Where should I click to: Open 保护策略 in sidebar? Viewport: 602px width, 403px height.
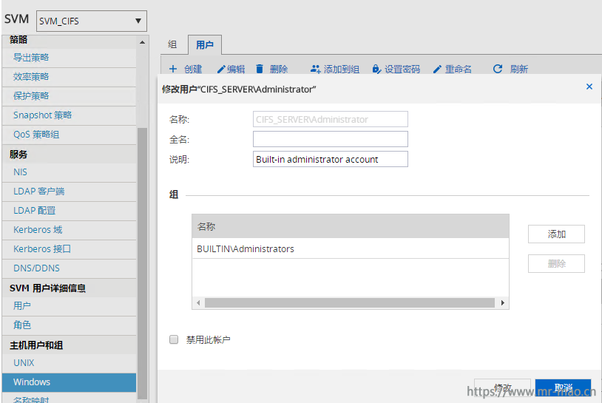pos(69,96)
